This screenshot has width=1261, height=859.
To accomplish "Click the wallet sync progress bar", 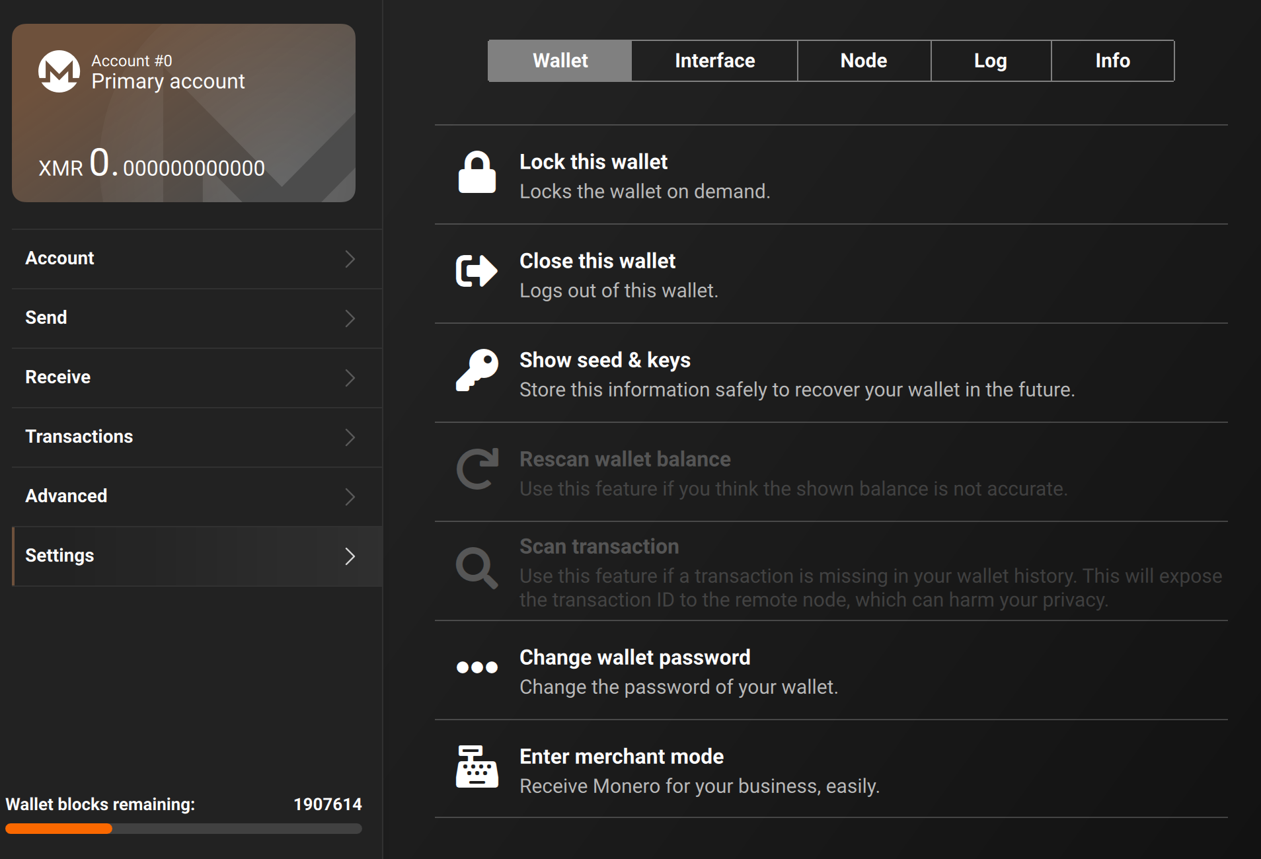I will tap(185, 828).
